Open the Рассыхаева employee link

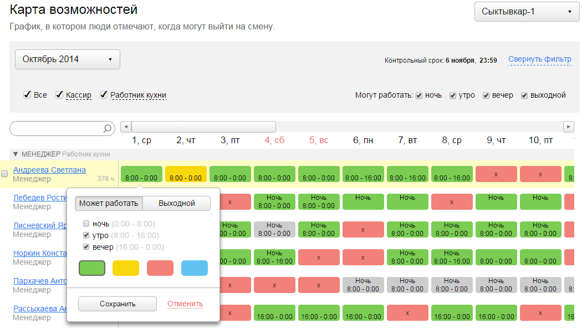(40, 309)
